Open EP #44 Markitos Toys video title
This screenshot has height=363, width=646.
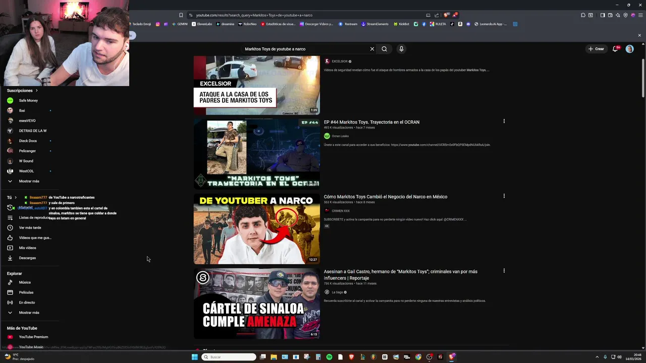coord(371,122)
